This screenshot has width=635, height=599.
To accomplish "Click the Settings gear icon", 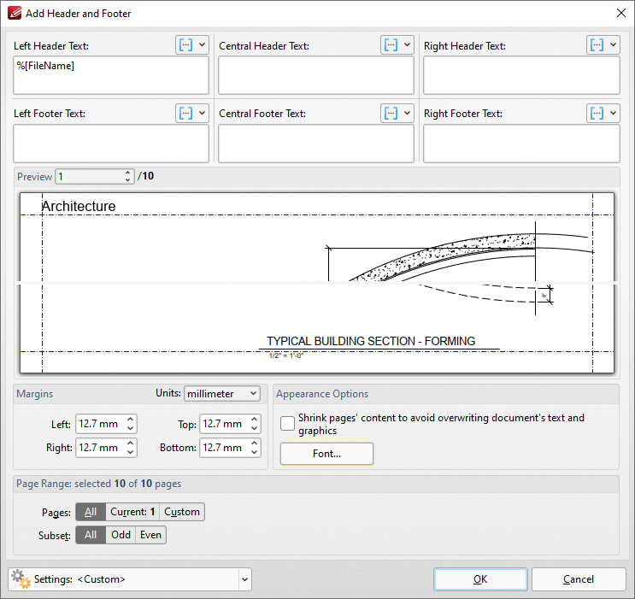I will click(x=21, y=578).
